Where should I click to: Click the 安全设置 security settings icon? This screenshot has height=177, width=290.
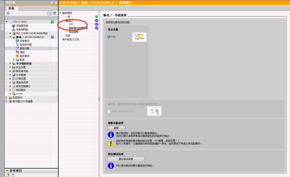coord(13,67)
